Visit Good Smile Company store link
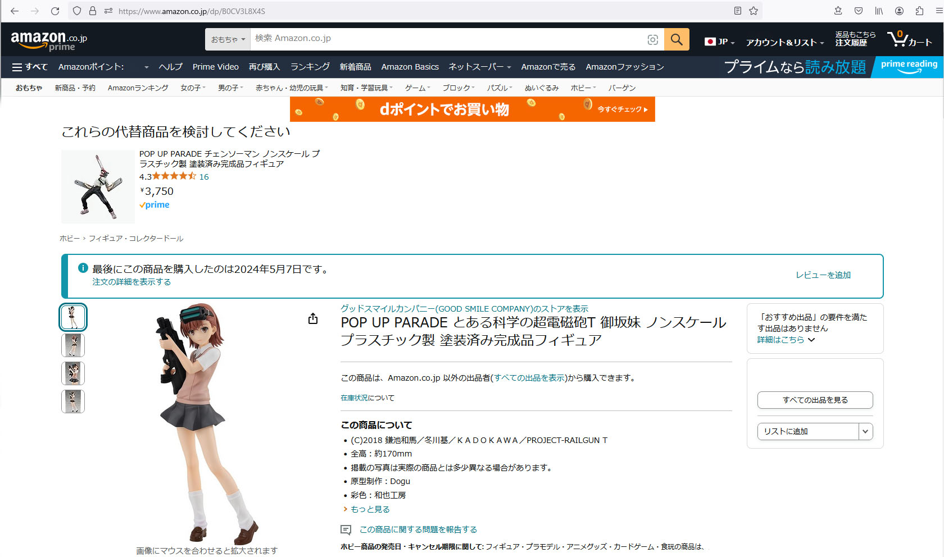The height and width of the screenshot is (557, 944). coord(464,309)
